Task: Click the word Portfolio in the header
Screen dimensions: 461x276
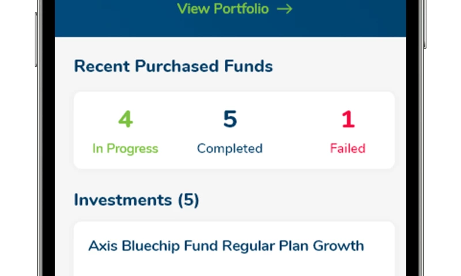Action: [241, 9]
